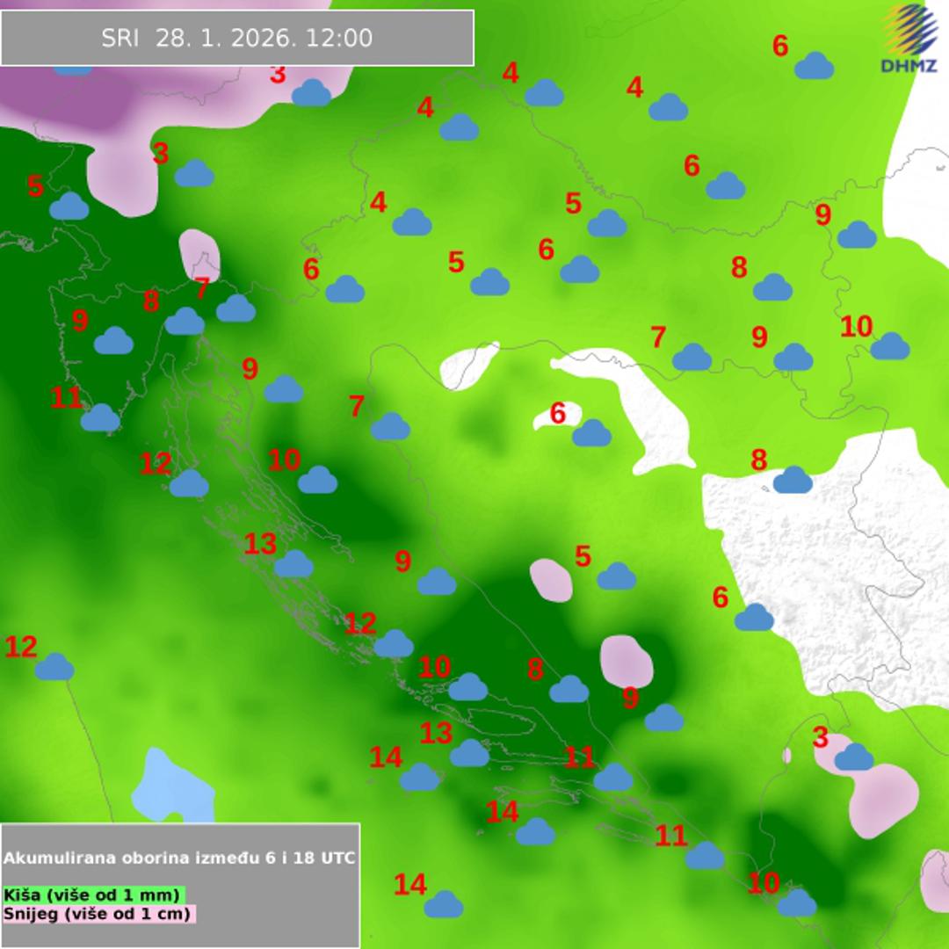
Task: Click the DHMZ logo
Action: pos(909,39)
